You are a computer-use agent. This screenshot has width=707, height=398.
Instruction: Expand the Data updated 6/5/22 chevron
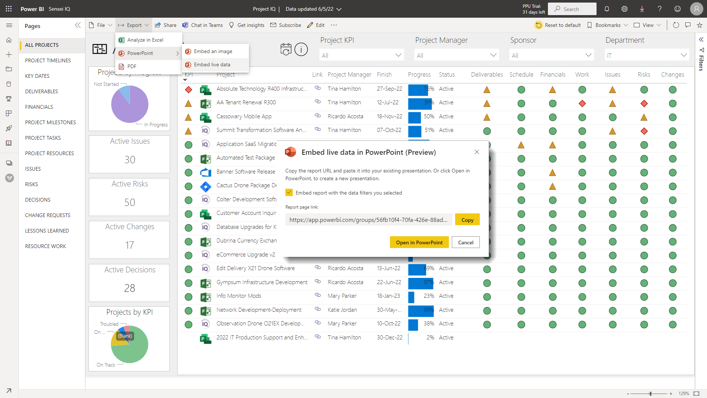point(339,9)
